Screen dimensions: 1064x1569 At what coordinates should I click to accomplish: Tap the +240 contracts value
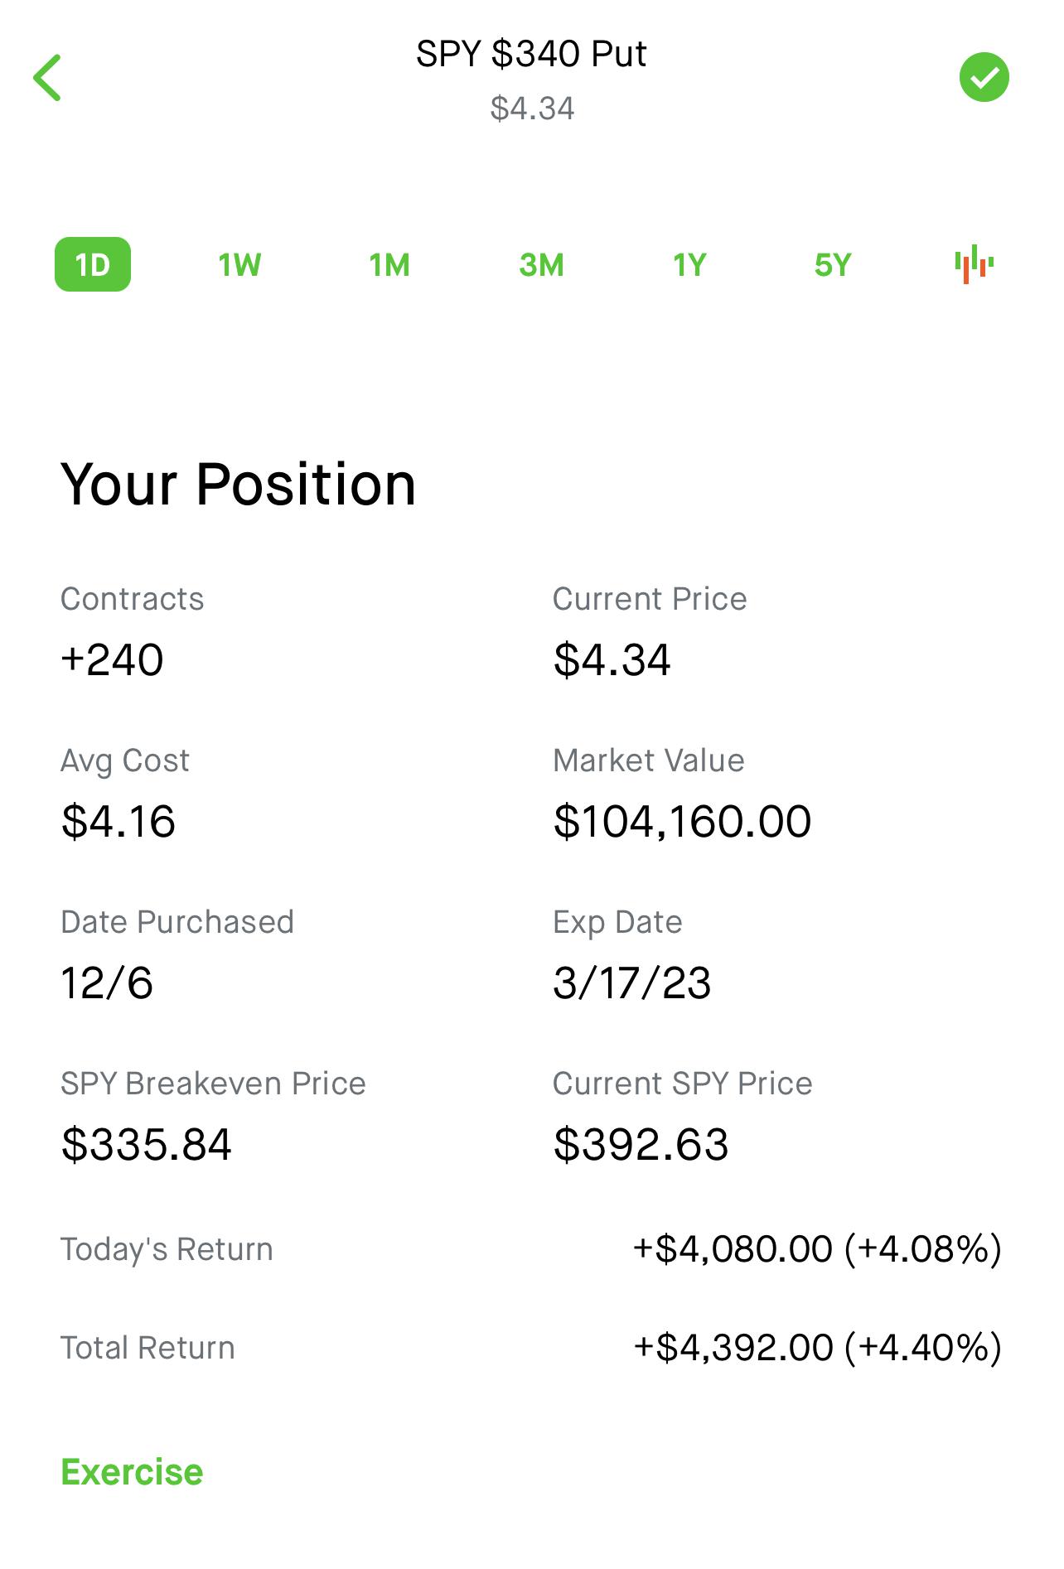pyautogui.click(x=113, y=660)
